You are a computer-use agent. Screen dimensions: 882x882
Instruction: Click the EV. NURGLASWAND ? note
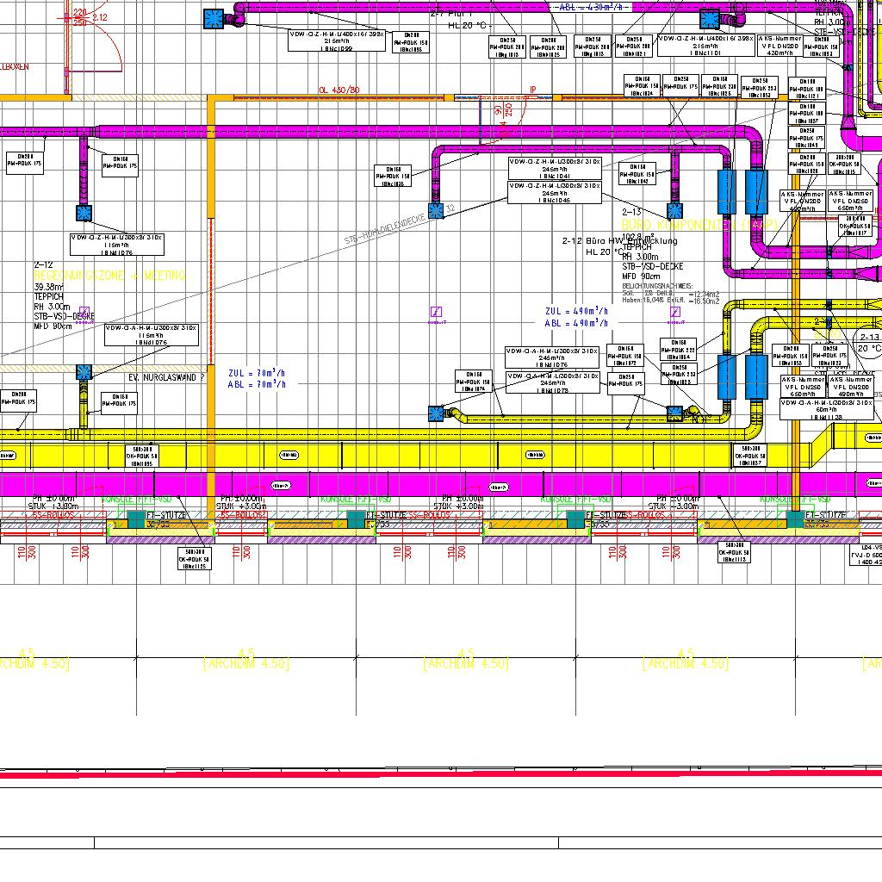(x=167, y=377)
